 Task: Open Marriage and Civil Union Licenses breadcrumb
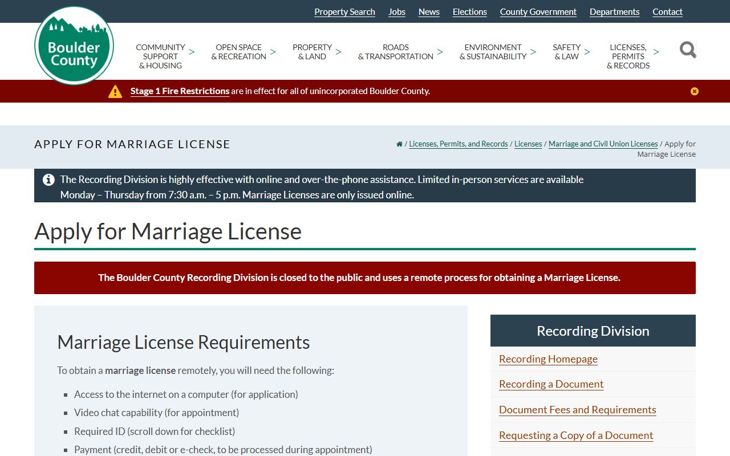603,144
